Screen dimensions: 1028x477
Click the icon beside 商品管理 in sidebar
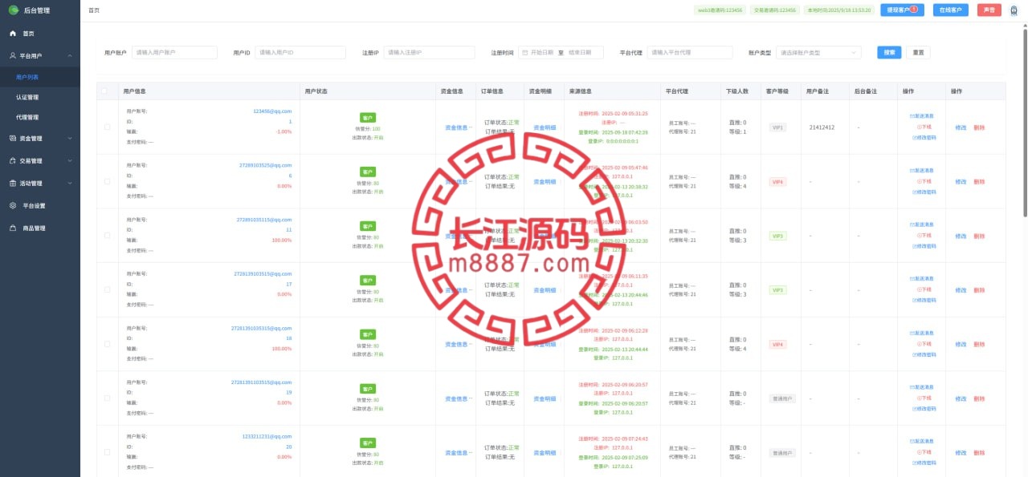[13, 228]
